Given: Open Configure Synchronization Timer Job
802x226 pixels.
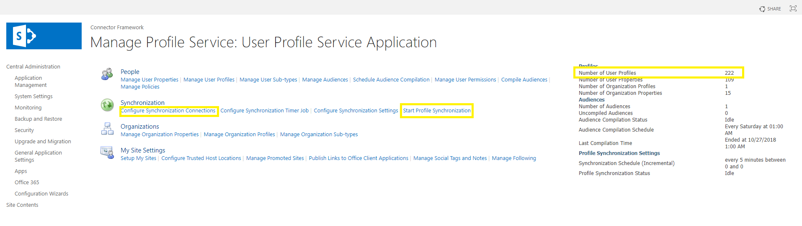Looking at the screenshot, I should [264, 111].
